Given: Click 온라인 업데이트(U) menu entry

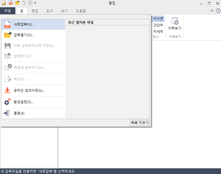Looking at the screenshot, I should click(x=33, y=91).
